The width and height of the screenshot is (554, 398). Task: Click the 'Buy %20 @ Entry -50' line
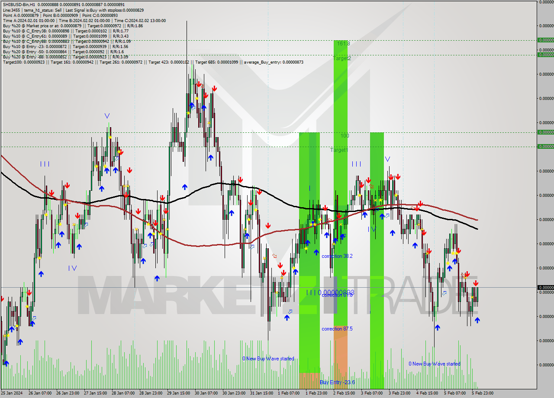click(x=64, y=51)
